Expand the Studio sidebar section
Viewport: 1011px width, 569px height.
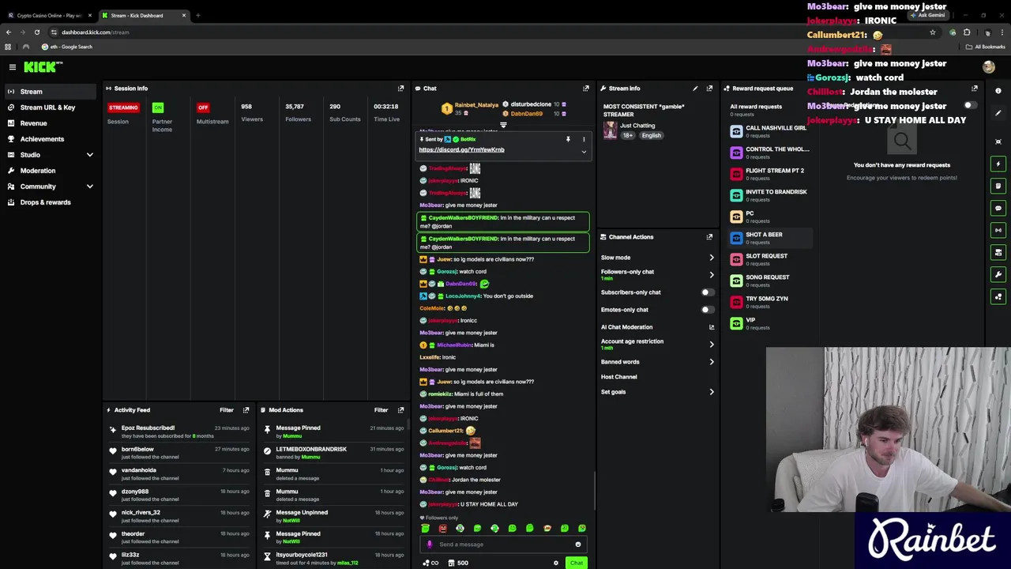pyautogui.click(x=89, y=155)
